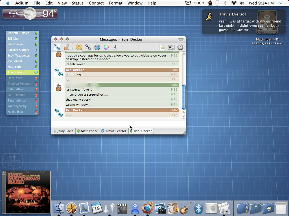Click the insert link chain icon
Viewport: 289px width, 216px height.
tap(88, 47)
